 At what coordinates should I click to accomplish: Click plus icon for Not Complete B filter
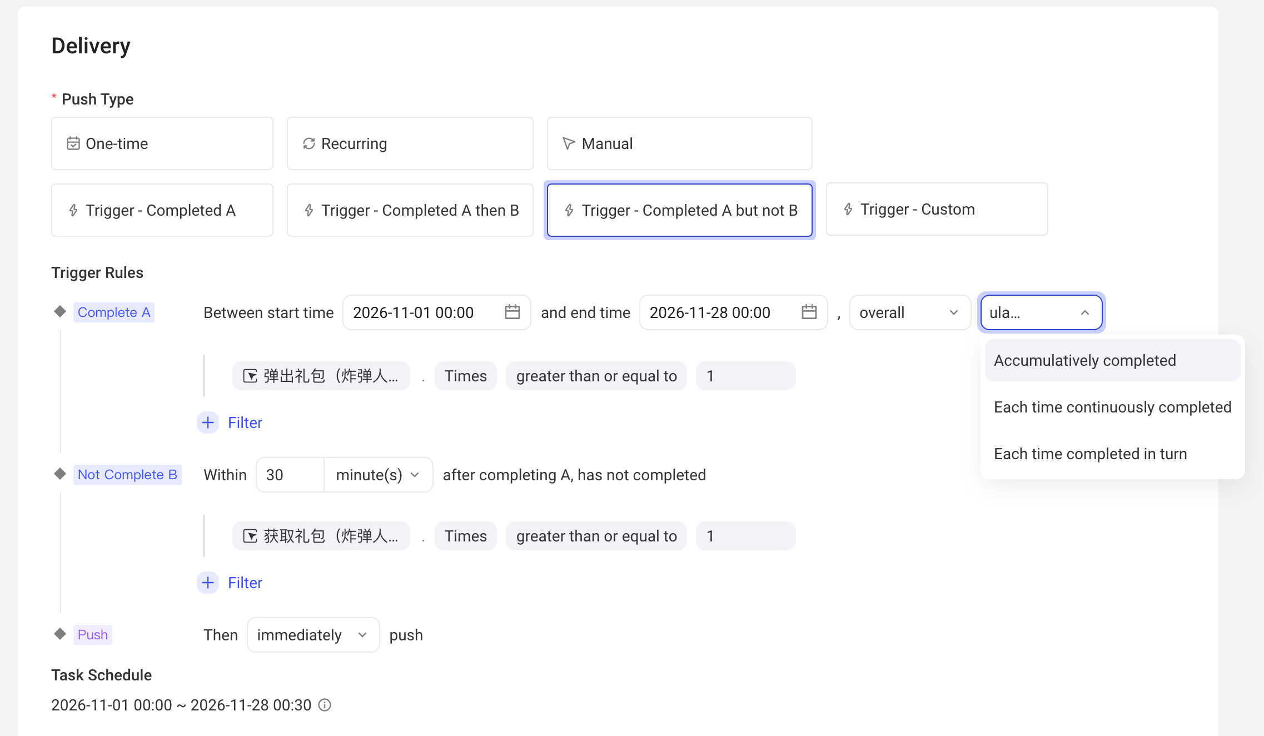(x=208, y=583)
